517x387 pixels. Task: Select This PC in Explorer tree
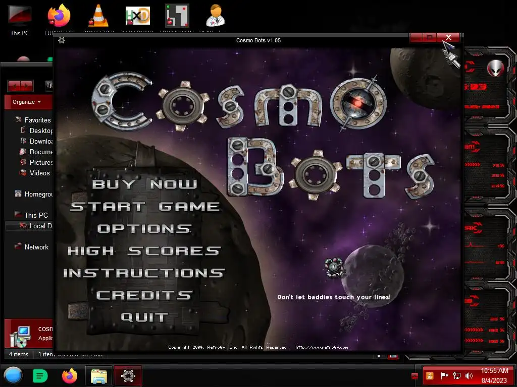(x=31, y=215)
